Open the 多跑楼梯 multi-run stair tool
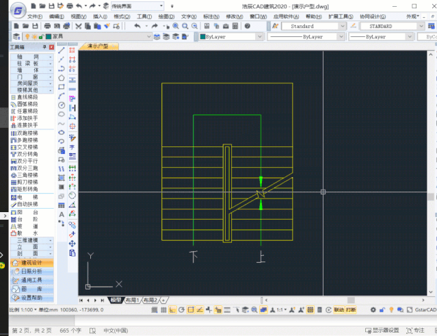The width and height of the screenshot is (437, 336). coord(25,140)
